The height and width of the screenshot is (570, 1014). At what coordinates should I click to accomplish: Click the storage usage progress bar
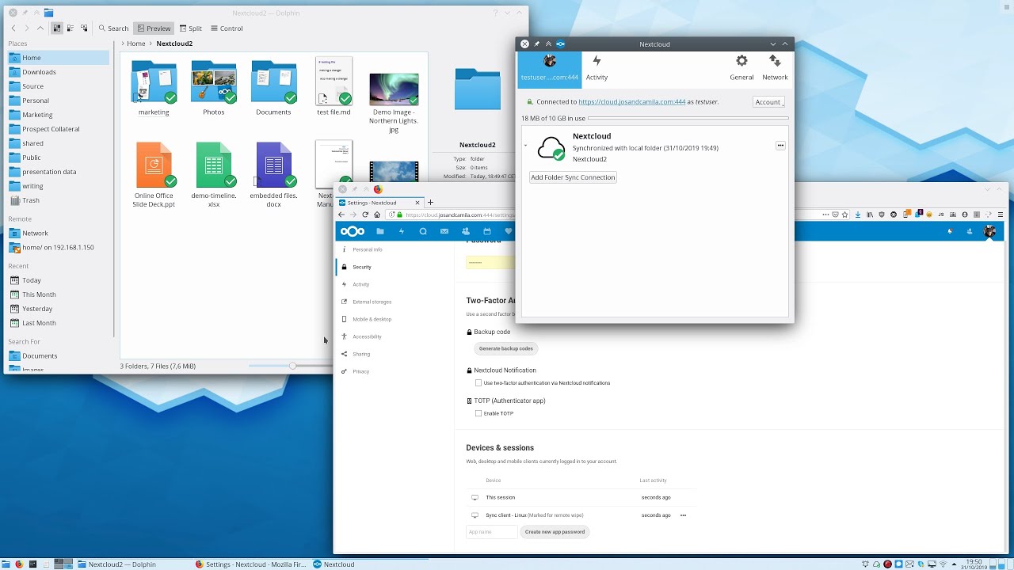coord(688,118)
